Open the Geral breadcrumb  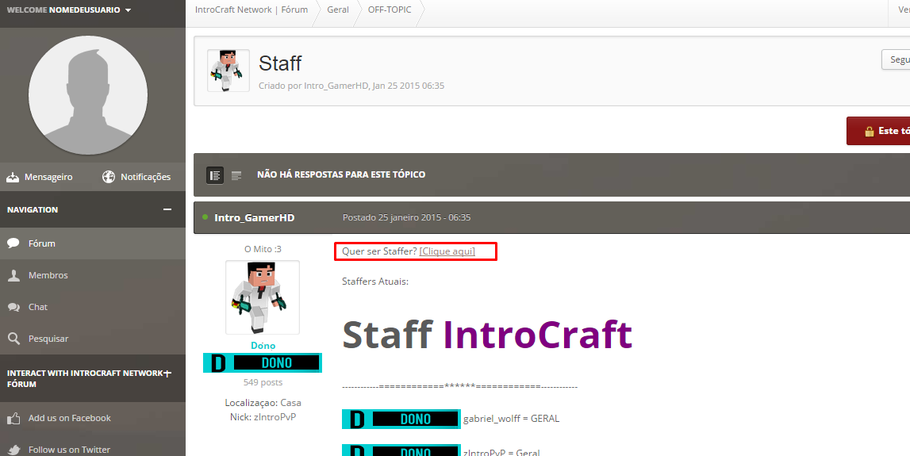pyautogui.click(x=338, y=10)
